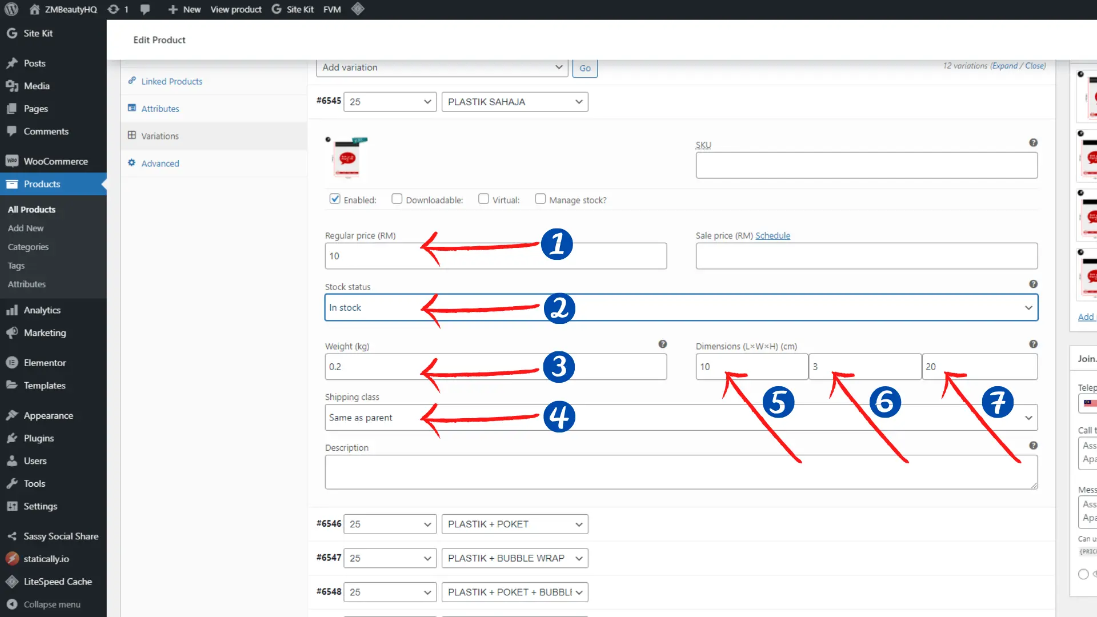The width and height of the screenshot is (1097, 617).
Task: Open Pages menu
Action: pyautogui.click(x=53, y=109)
